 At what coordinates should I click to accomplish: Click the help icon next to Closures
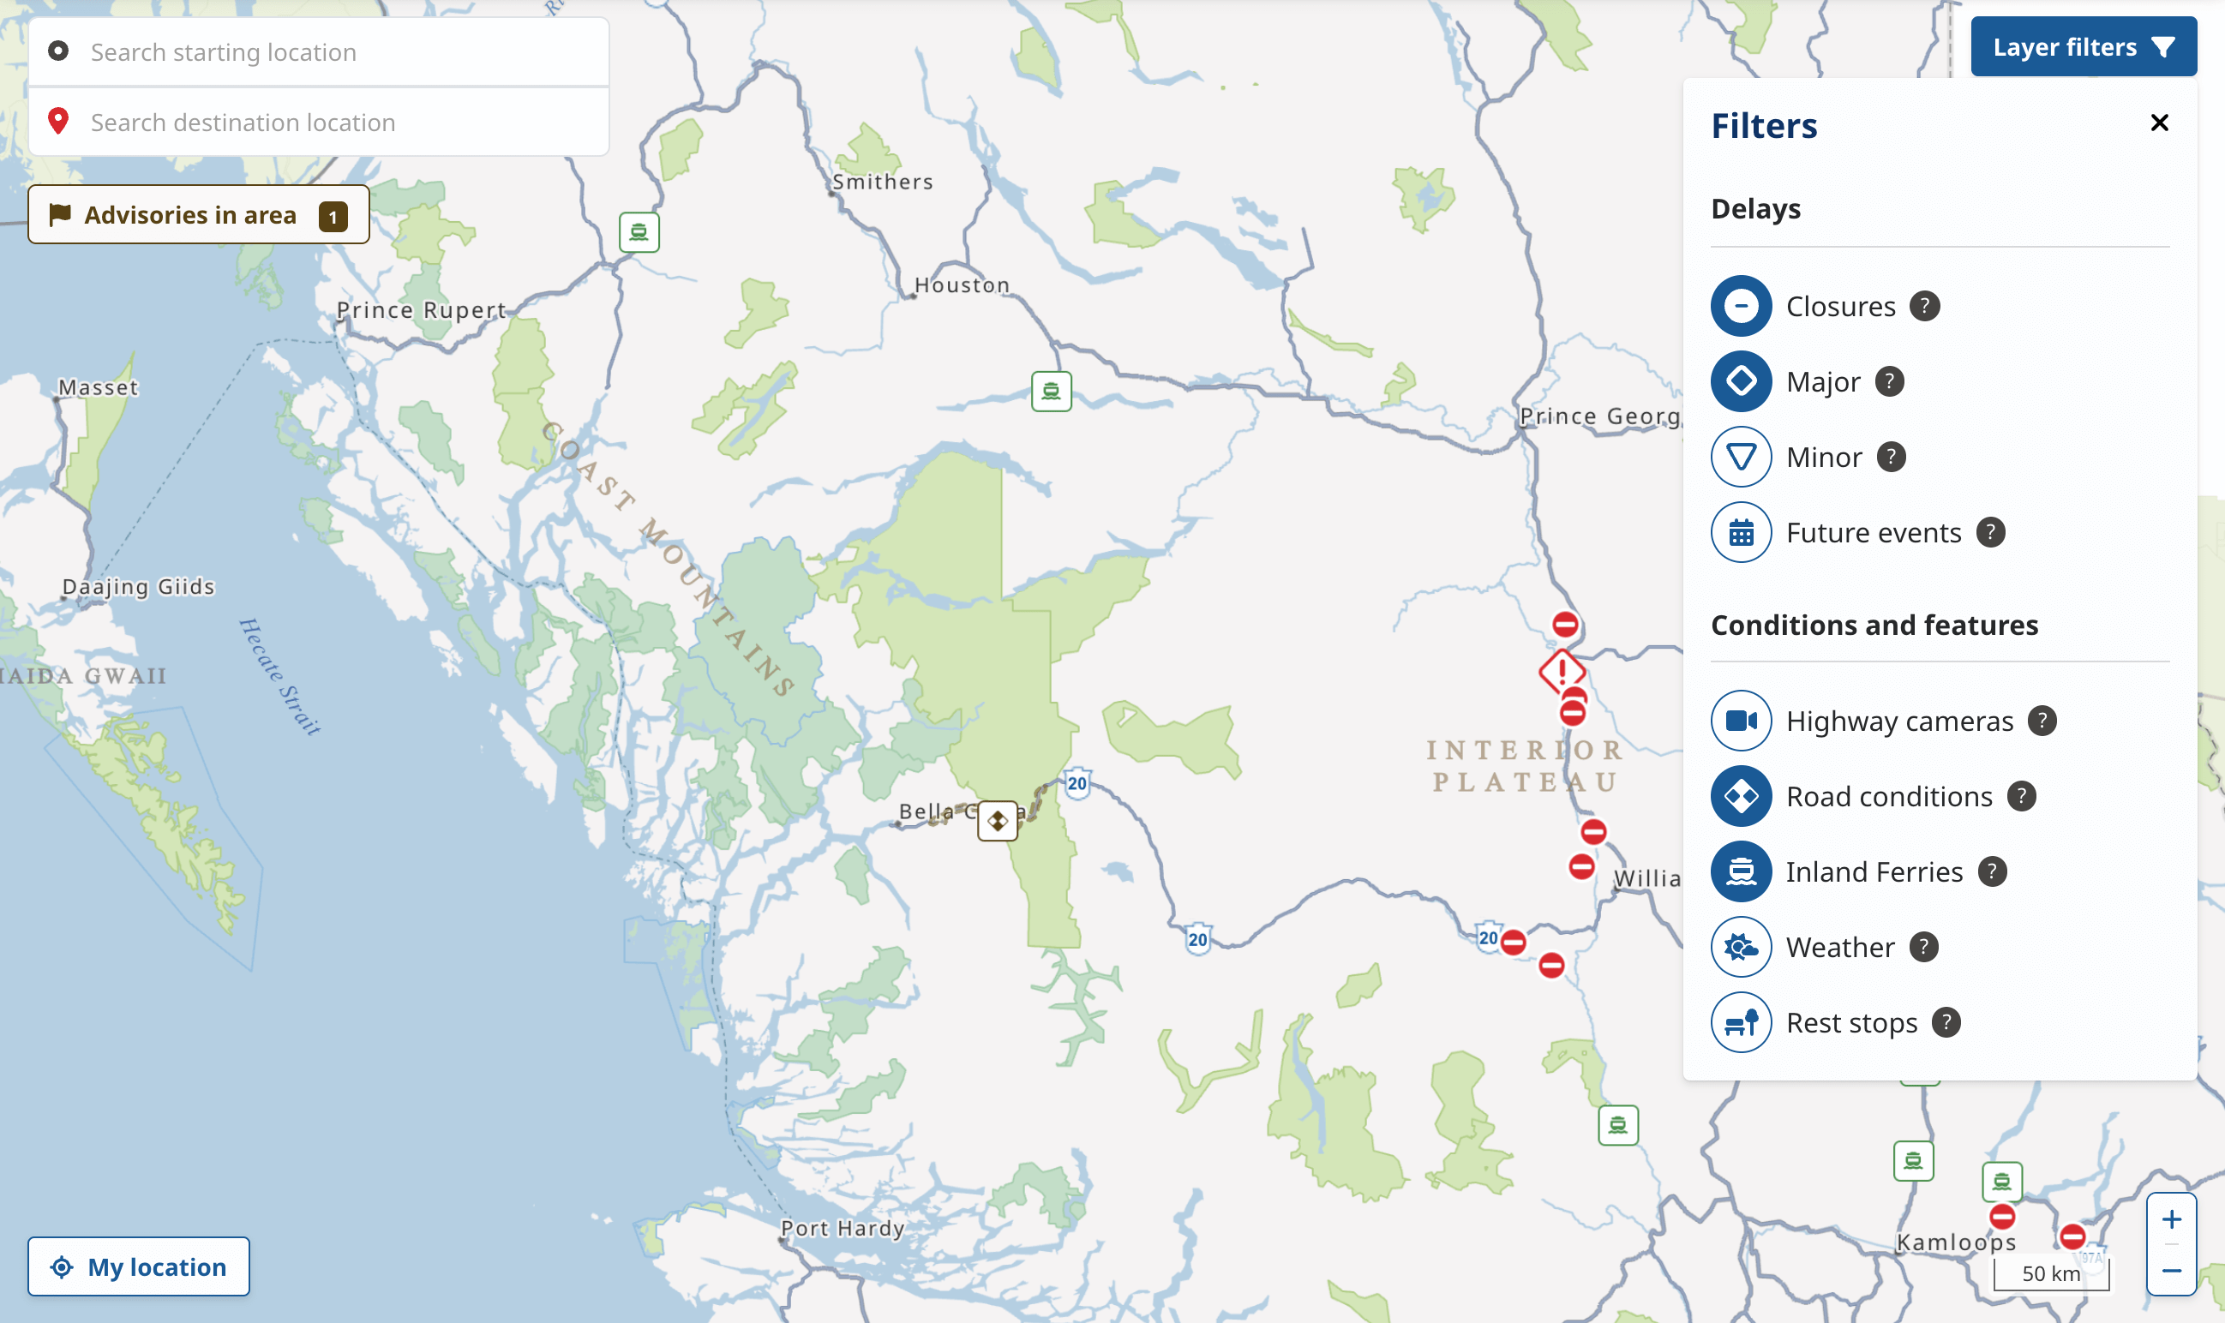[x=1924, y=306]
